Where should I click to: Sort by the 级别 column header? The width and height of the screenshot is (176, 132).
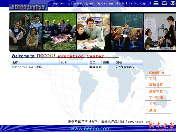coord(108,62)
